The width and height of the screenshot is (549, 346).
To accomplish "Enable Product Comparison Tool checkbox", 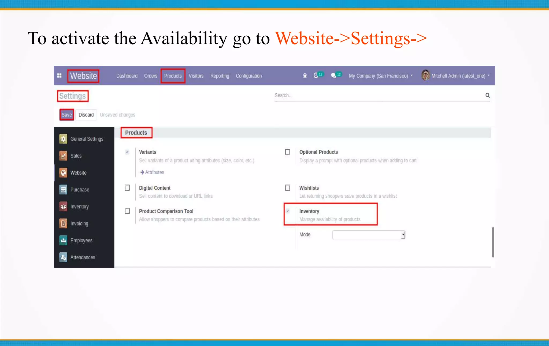I will (x=127, y=211).
